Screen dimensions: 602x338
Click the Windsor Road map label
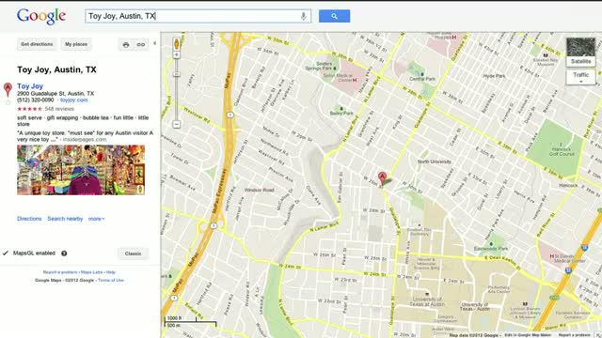(260, 190)
